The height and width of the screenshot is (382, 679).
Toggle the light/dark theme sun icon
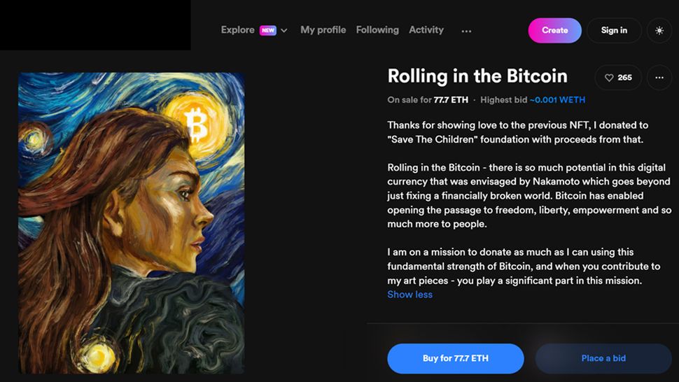pos(659,31)
